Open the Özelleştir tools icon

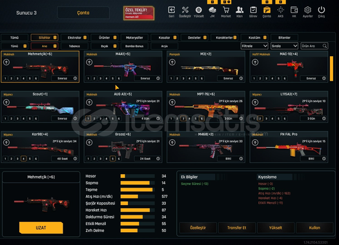click(185, 10)
